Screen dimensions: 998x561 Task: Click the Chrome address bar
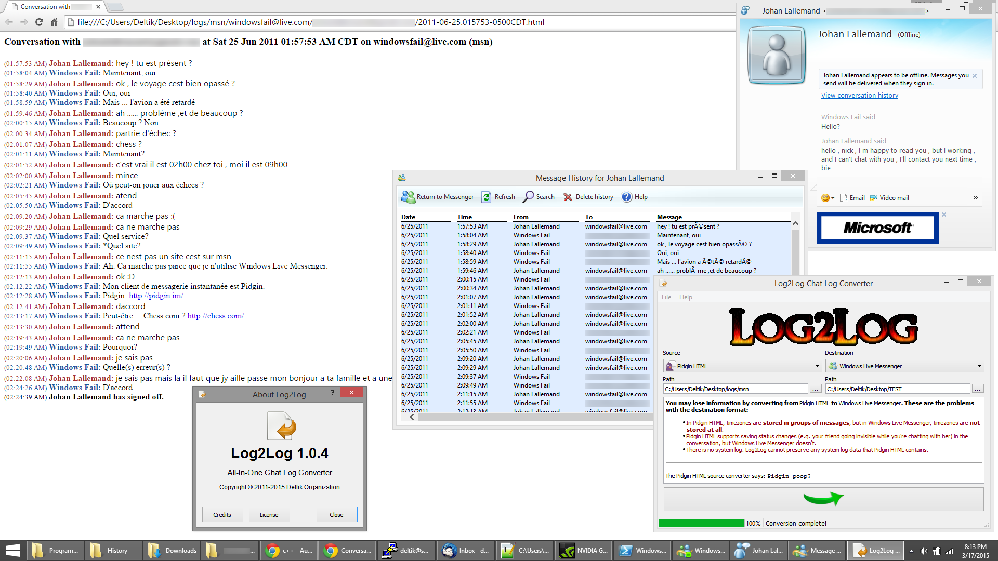pyautogui.click(x=400, y=22)
